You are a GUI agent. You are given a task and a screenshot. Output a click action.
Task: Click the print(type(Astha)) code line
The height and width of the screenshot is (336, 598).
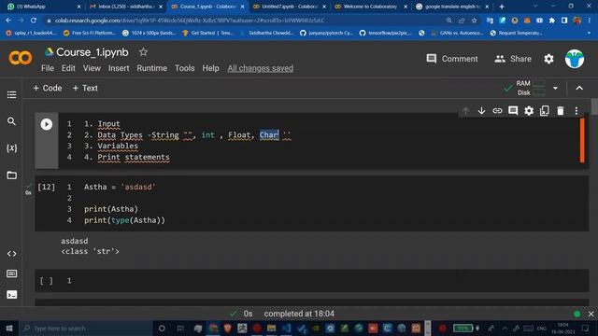tap(124, 220)
